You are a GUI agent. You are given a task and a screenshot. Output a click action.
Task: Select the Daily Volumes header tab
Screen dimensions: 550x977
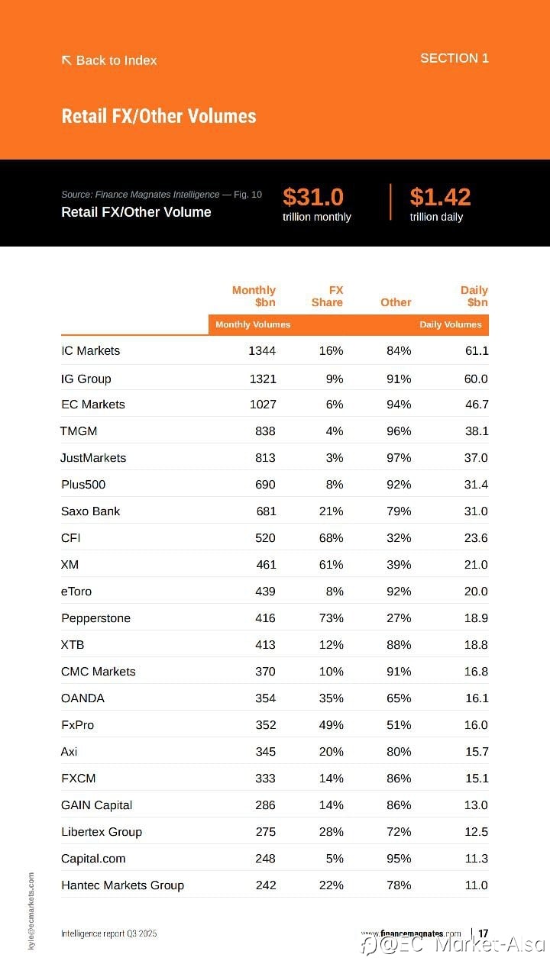[451, 324]
